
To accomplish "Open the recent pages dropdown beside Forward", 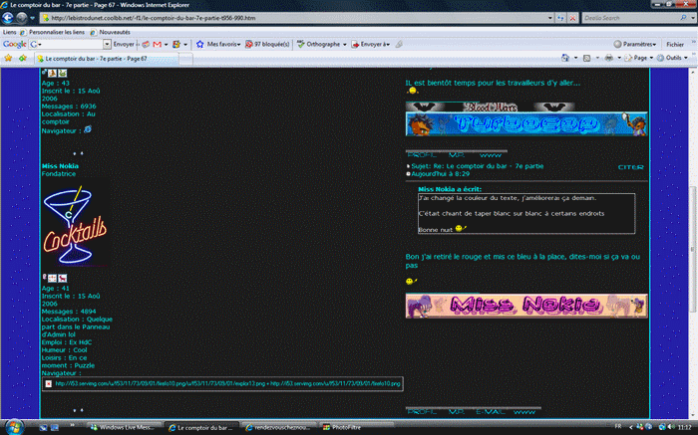I will [32, 18].
